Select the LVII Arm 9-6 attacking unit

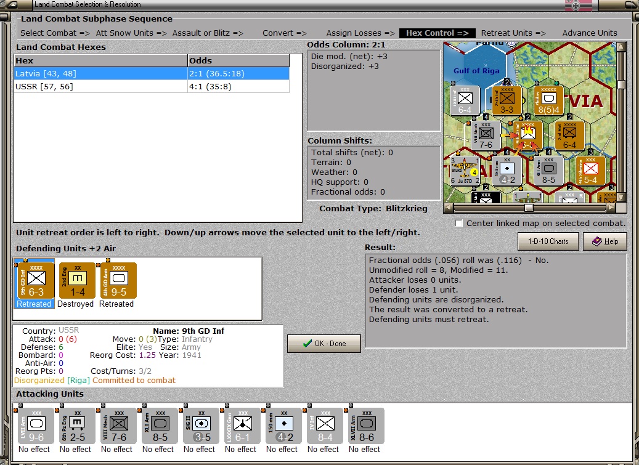tap(36, 426)
